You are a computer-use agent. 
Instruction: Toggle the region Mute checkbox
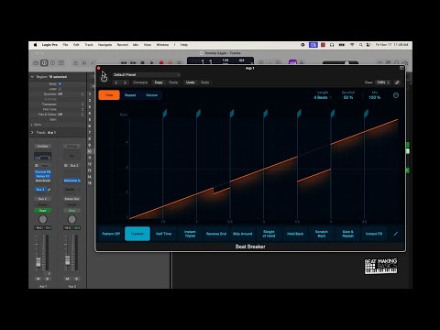[x=60, y=84]
